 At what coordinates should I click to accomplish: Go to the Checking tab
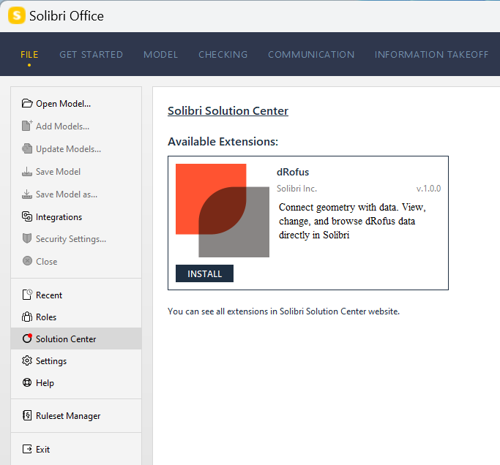pos(223,55)
